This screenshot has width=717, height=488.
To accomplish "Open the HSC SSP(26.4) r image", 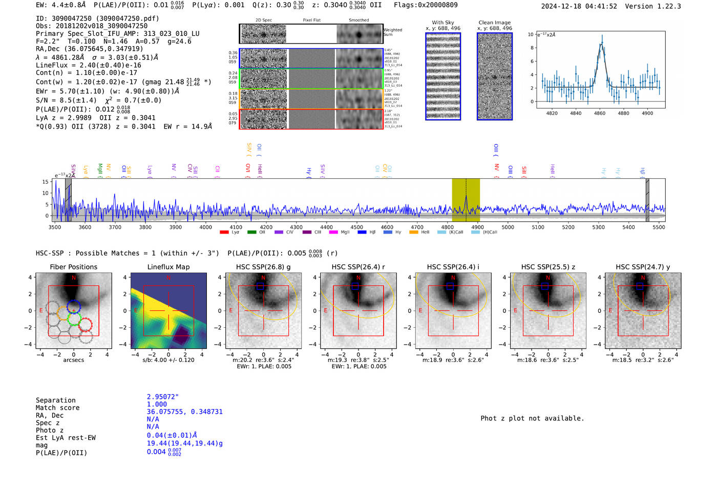I will pos(358,311).
